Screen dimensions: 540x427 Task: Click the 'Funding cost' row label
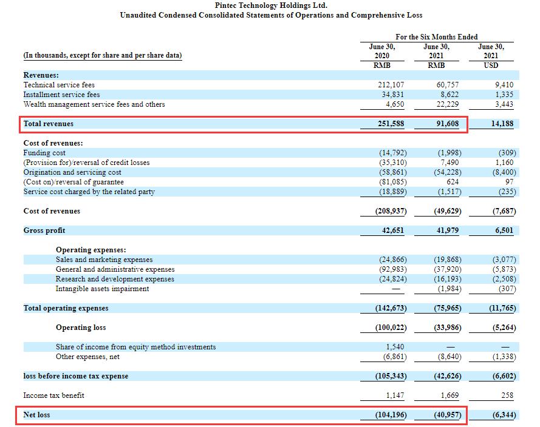pyautogui.click(x=44, y=153)
